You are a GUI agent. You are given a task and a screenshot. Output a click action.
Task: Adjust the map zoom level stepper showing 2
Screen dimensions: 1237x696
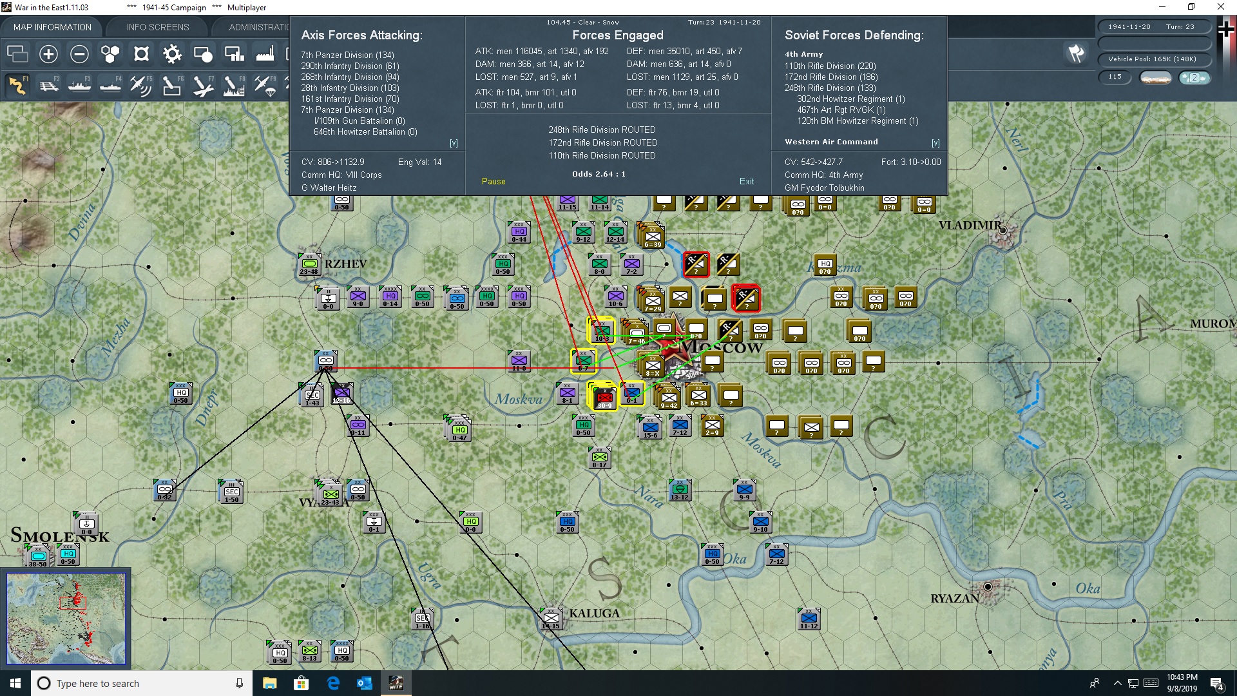[x=1195, y=77]
